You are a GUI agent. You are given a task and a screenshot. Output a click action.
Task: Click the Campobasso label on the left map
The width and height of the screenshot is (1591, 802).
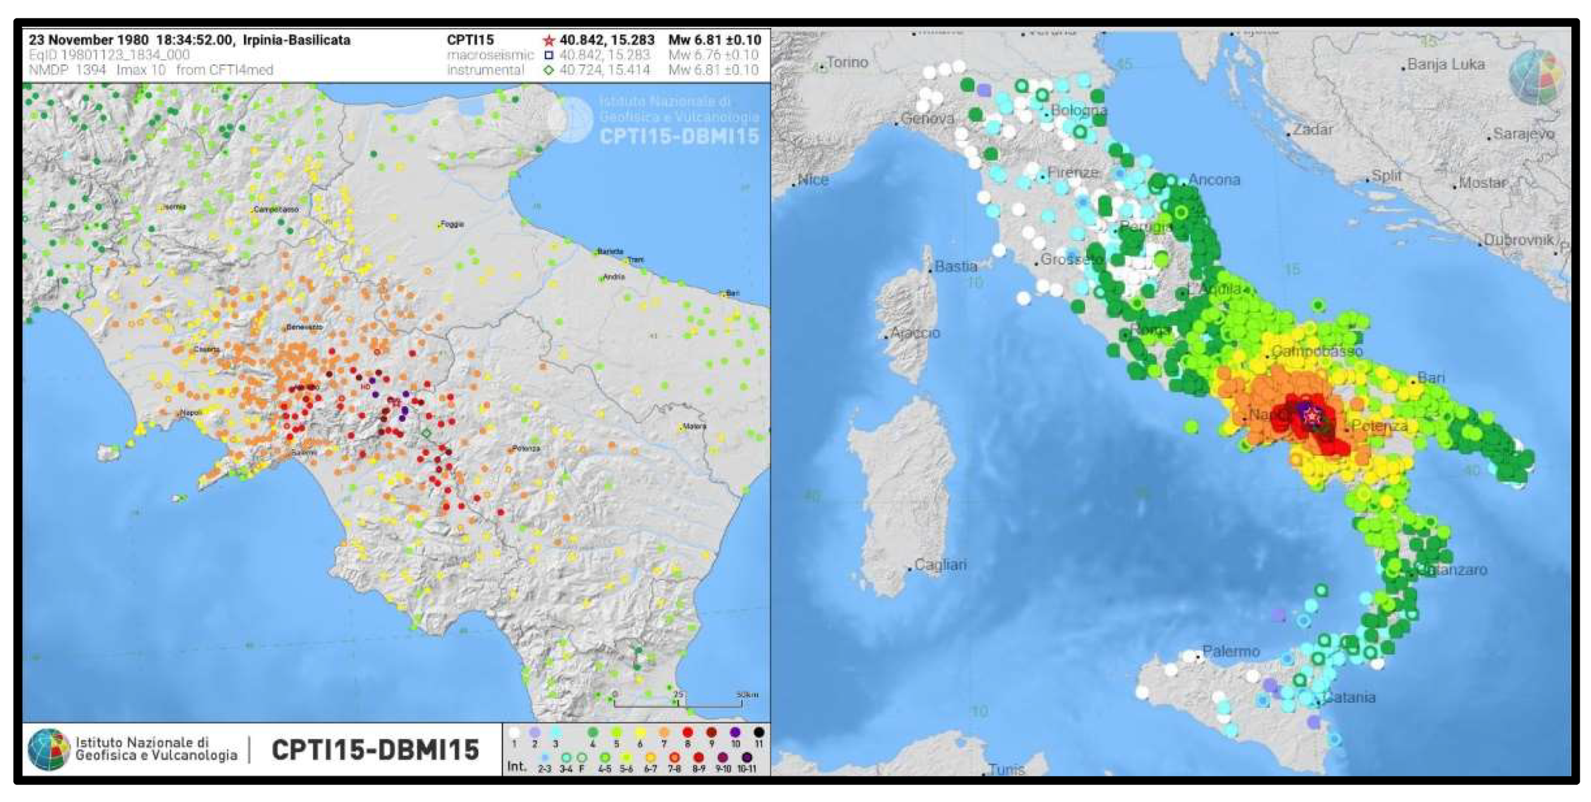click(x=276, y=209)
